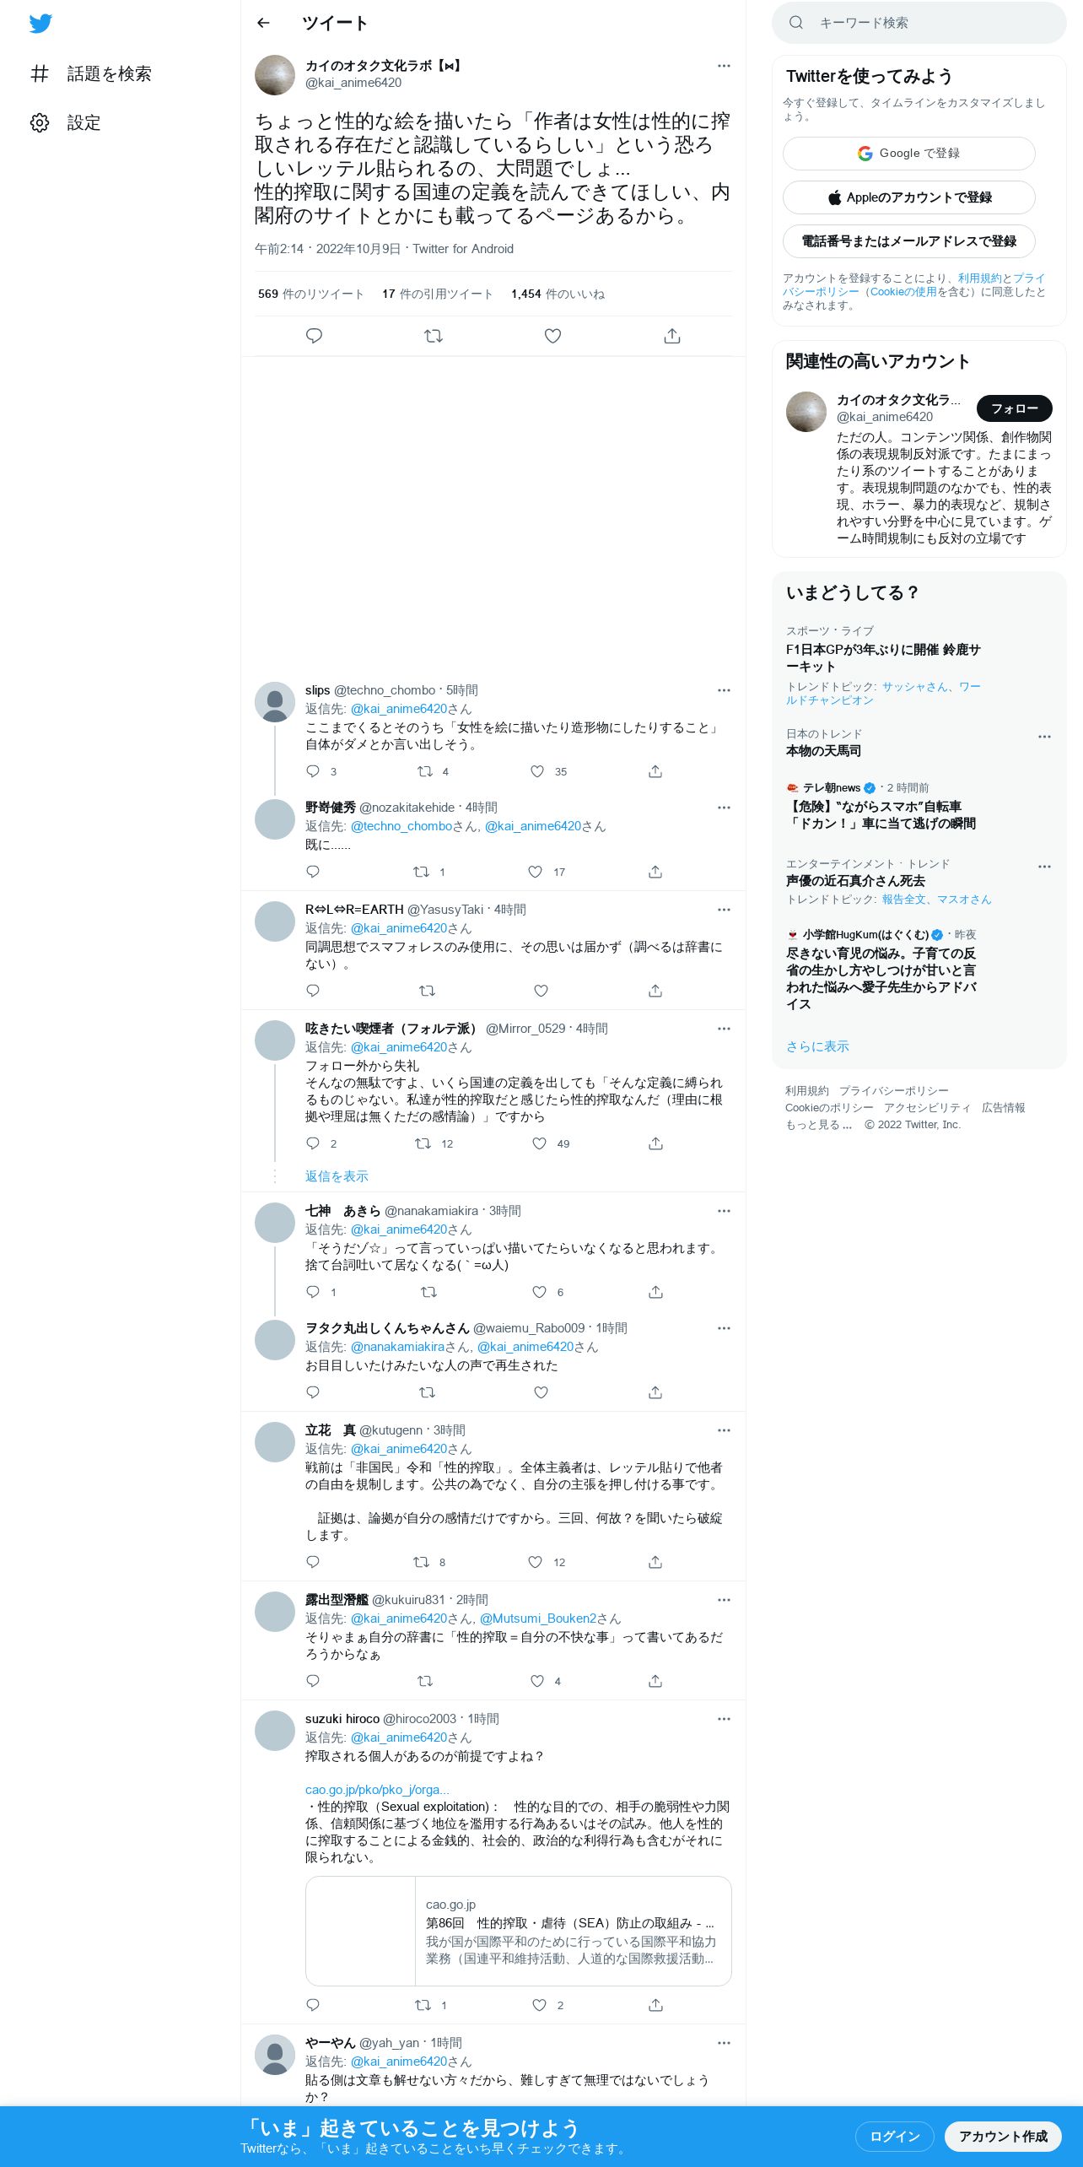This screenshot has width=1083, height=2167.
Task: Share the main tweet using share icon
Action: tap(672, 336)
